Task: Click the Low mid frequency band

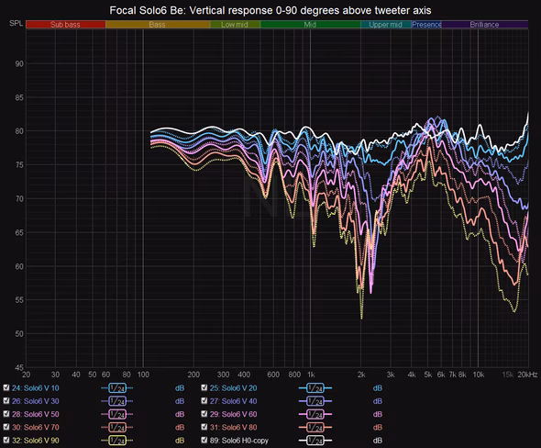Action: point(235,25)
